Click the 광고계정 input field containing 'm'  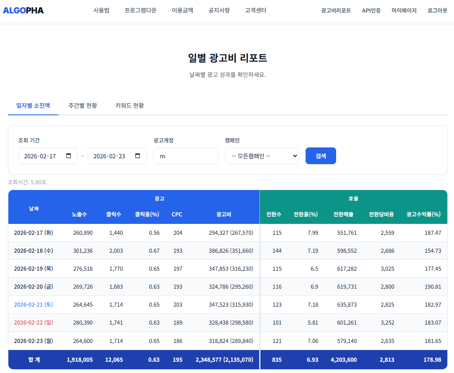186,155
